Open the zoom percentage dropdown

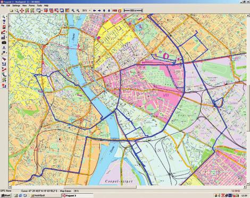coord(89,11)
